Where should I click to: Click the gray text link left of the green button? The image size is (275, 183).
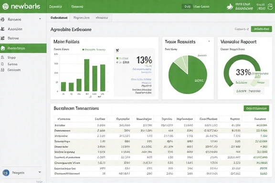pos(242,29)
